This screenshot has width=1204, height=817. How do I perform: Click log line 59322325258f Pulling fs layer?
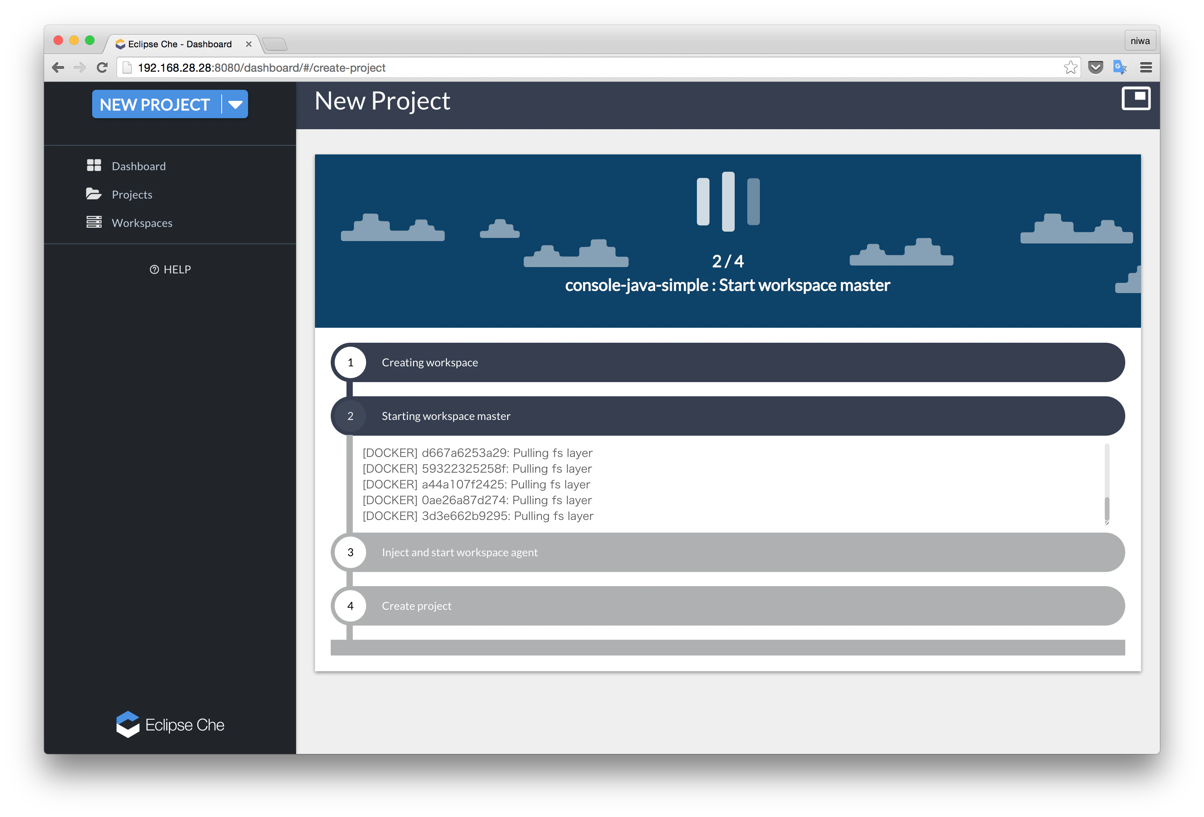coord(477,468)
